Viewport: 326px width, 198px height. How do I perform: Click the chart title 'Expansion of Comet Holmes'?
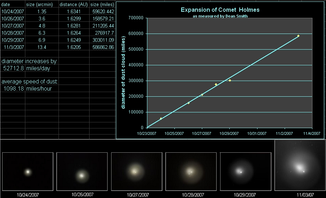tap(220, 10)
